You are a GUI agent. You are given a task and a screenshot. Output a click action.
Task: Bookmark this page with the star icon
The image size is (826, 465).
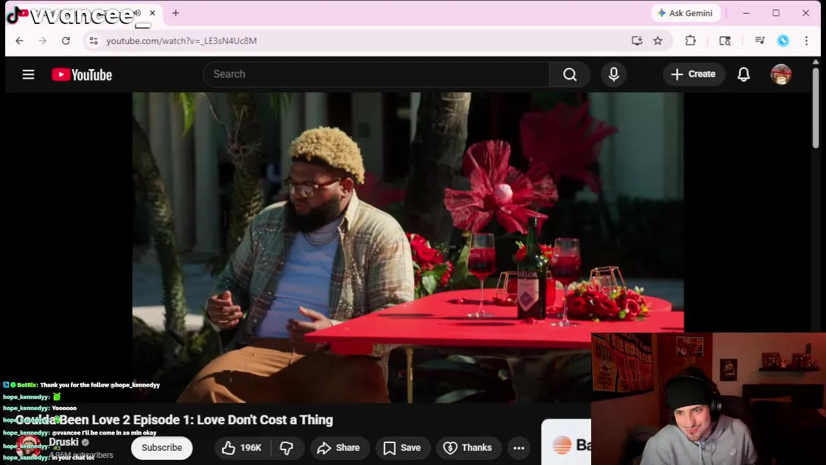658,41
